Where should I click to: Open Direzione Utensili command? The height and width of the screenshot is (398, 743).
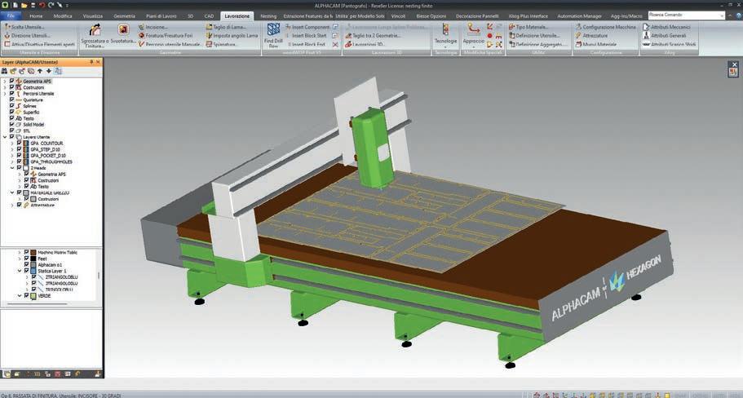[27, 36]
